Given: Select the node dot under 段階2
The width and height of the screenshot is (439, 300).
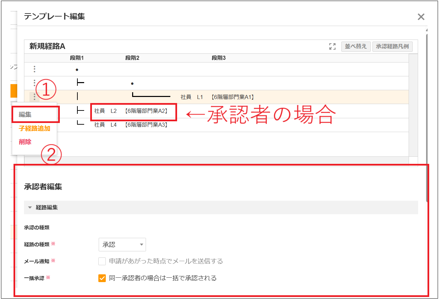Looking at the screenshot, I should pos(132,83).
